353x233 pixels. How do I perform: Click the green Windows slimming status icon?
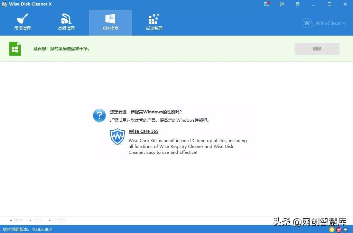[15, 48]
